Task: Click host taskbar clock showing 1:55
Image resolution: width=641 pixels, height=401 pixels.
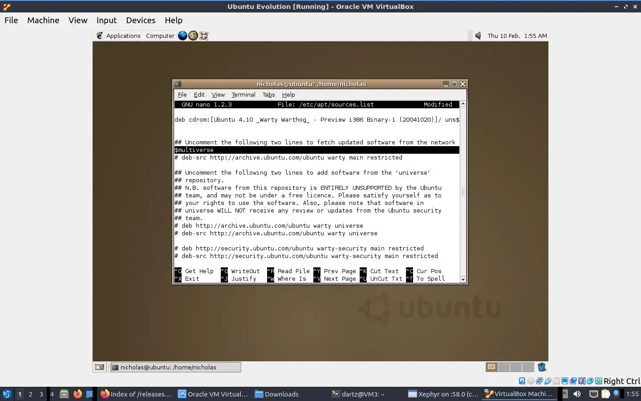Action: [x=632, y=394]
